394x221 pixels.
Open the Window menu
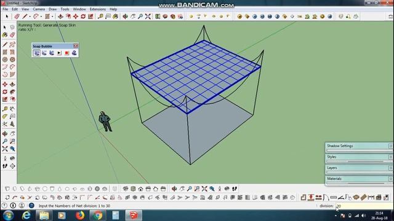pos(79,9)
